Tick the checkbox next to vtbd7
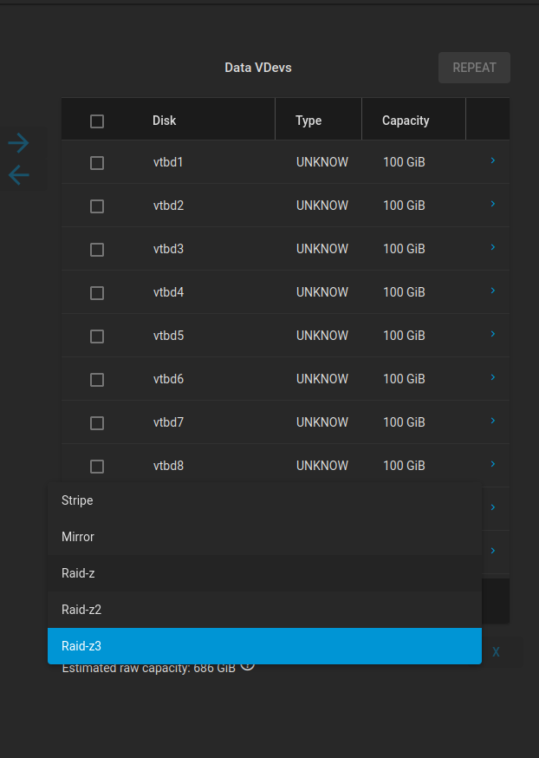The width and height of the screenshot is (539, 758). point(97,423)
